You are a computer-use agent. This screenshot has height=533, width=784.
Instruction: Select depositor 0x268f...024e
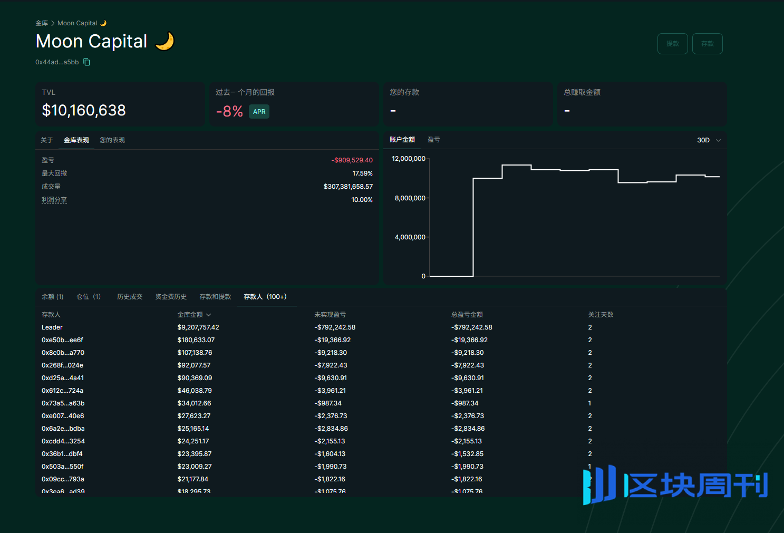[x=381, y=365]
